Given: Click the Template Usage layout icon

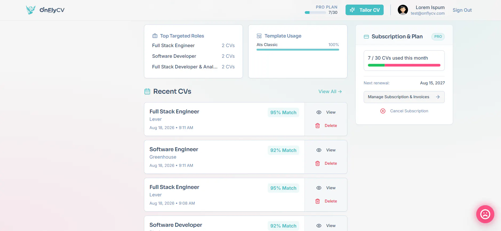Looking at the screenshot, I should 259,36.
